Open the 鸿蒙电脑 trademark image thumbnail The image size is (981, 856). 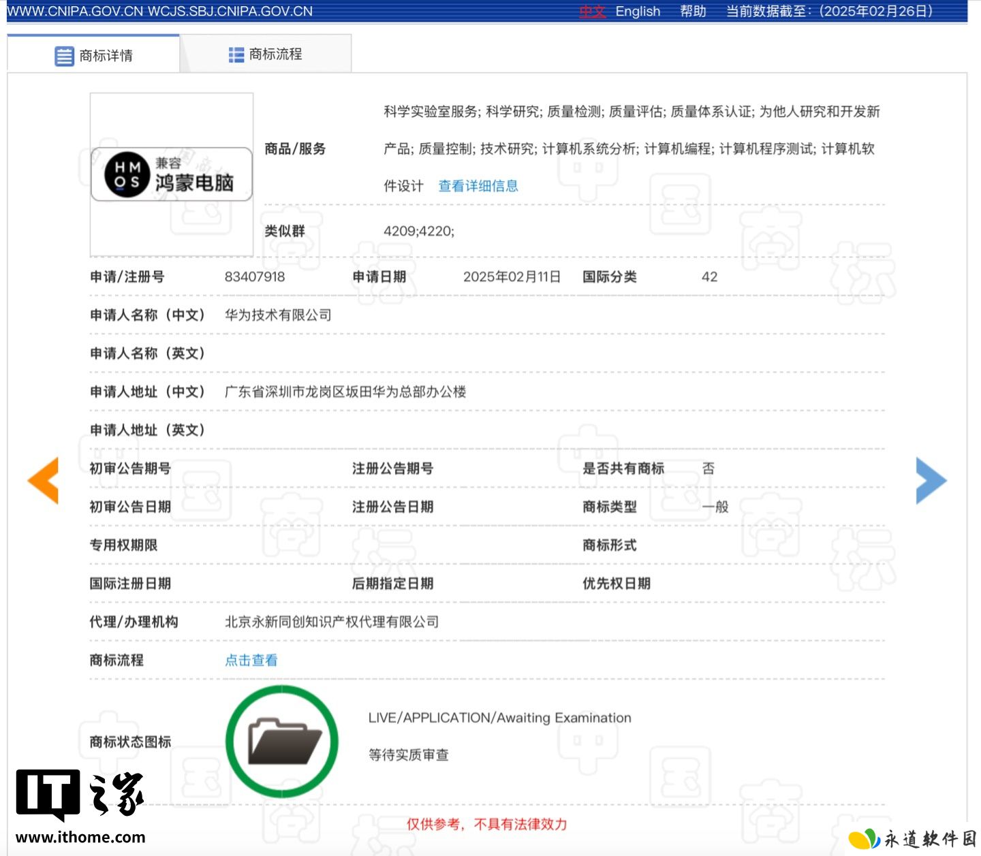click(172, 174)
